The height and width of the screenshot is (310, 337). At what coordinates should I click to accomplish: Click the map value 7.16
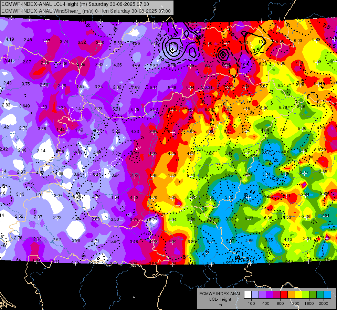click(246, 108)
